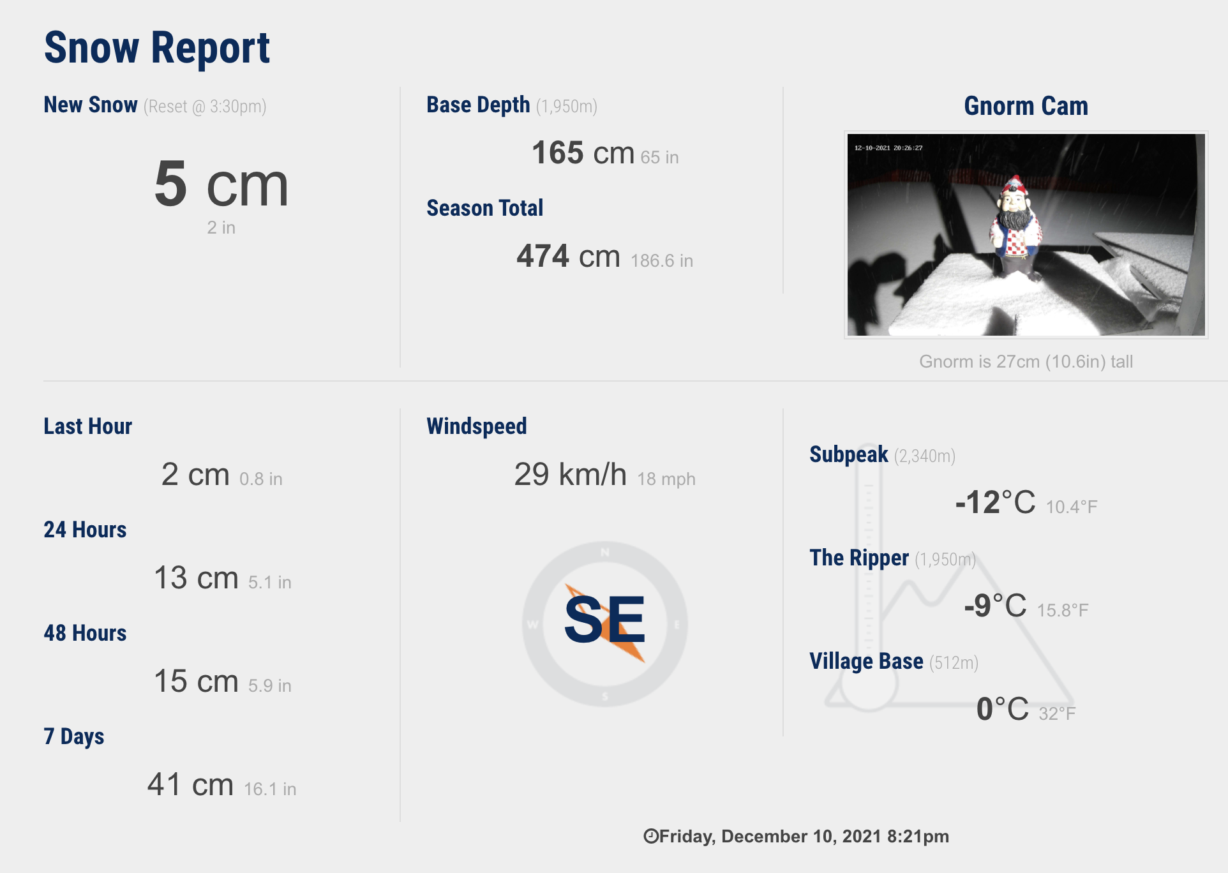Select the Base Depth heading
1228x873 pixels.
pos(478,105)
